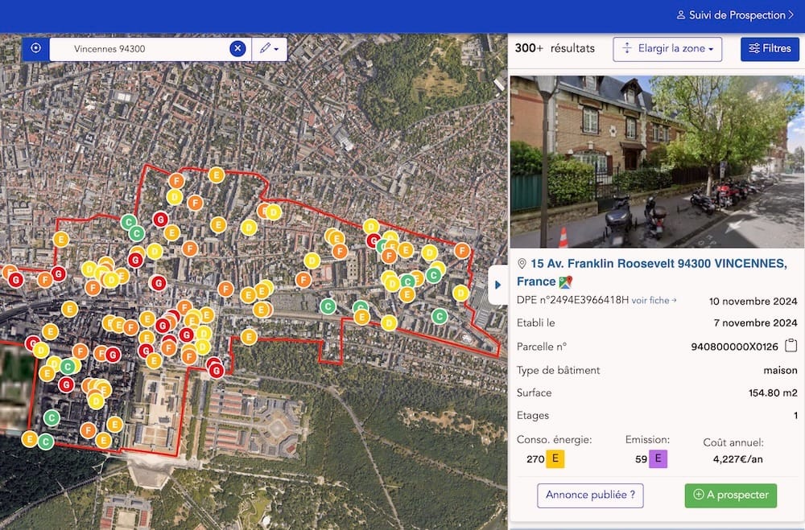The height and width of the screenshot is (530, 805).
Task: Click the geolocation target icon
Action: point(35,48)
